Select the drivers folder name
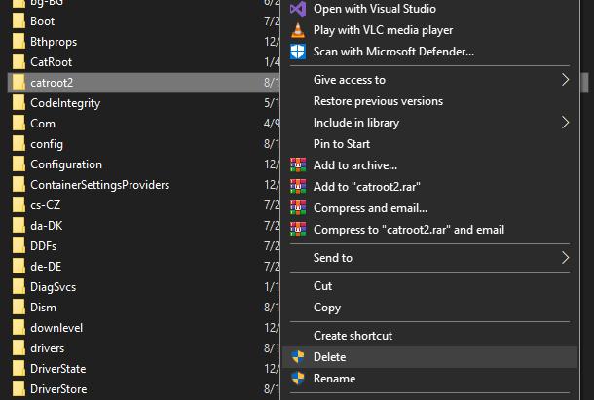594x400 pixels. click(48, 348)
